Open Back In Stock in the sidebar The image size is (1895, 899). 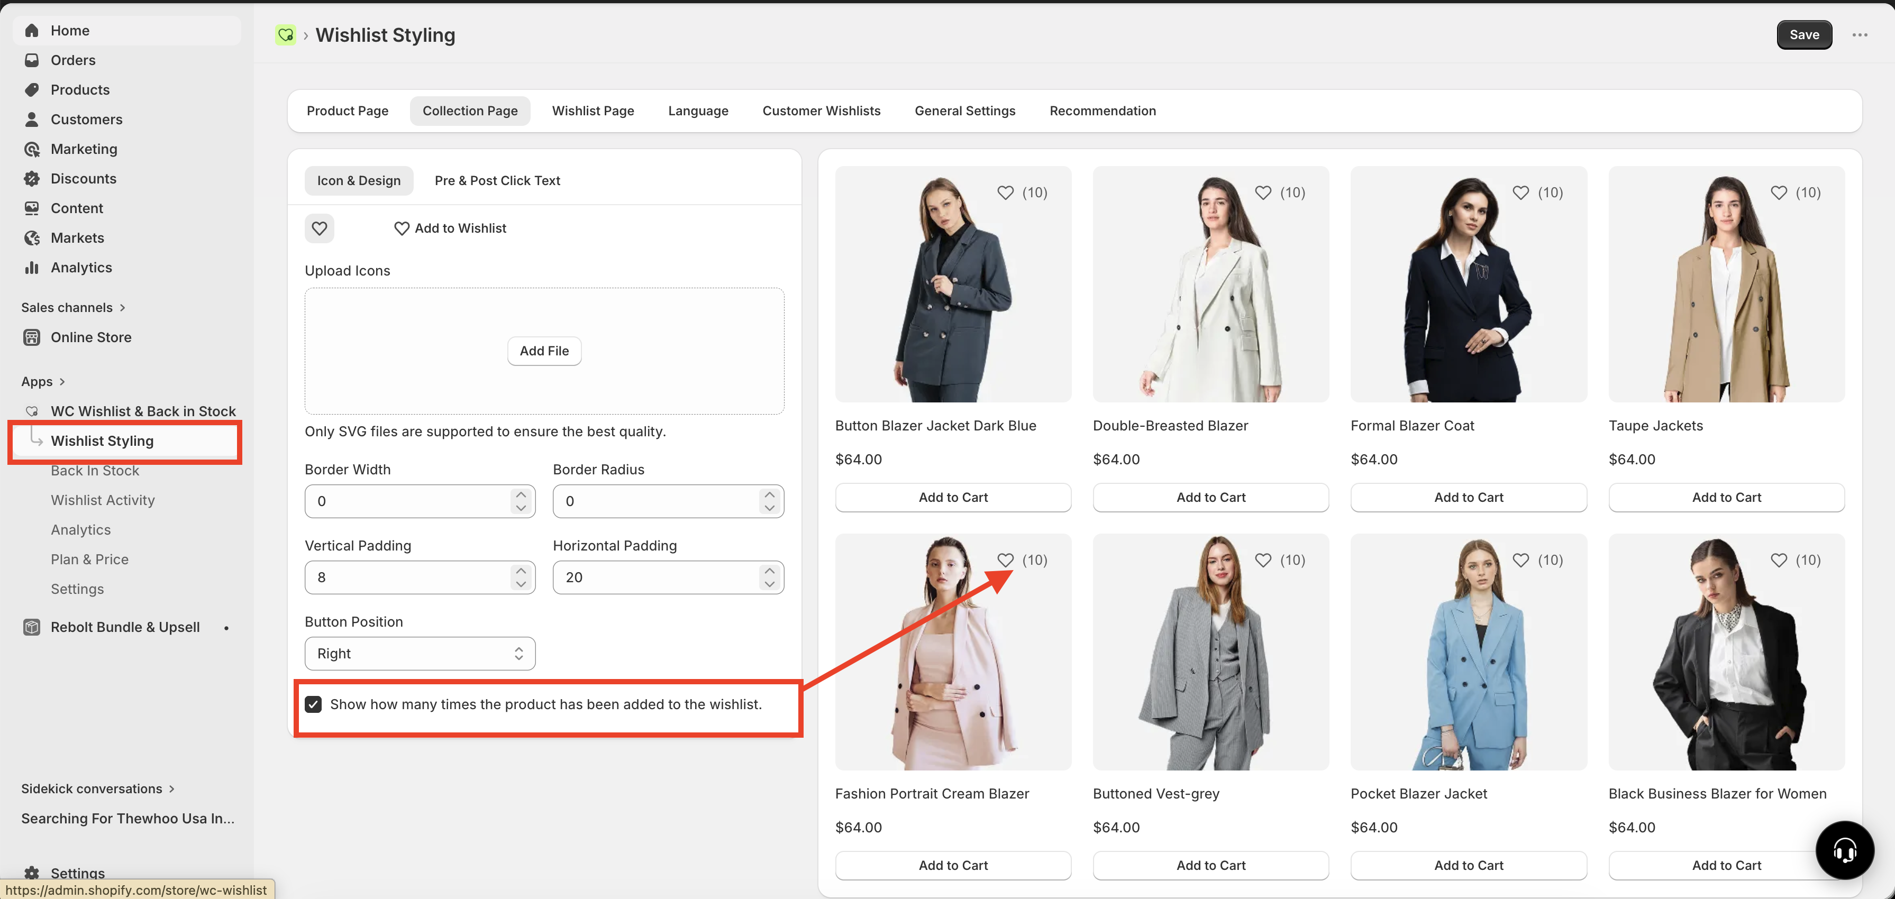click(x=95, y=471)
